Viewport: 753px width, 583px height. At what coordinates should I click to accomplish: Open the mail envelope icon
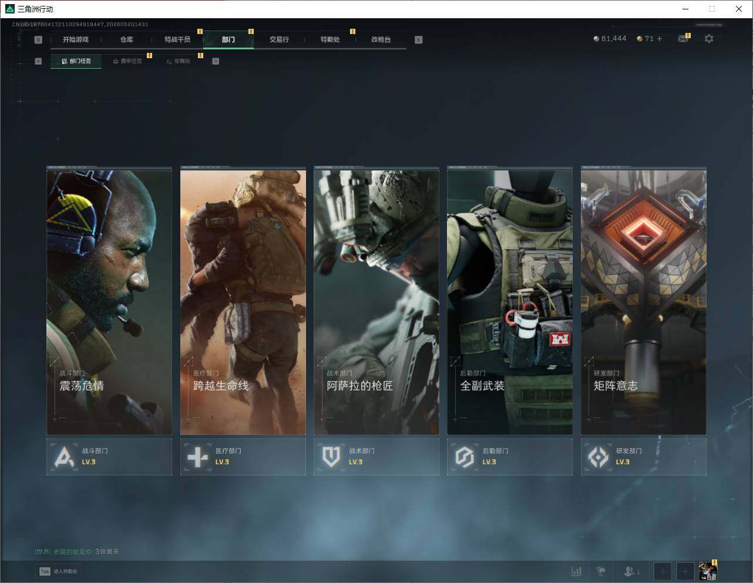pos(683,39)
